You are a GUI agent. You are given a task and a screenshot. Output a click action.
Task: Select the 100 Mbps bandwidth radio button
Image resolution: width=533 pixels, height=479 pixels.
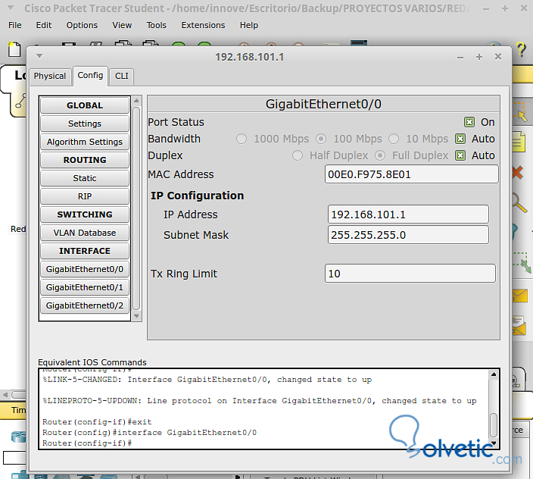tap(321, 139)
